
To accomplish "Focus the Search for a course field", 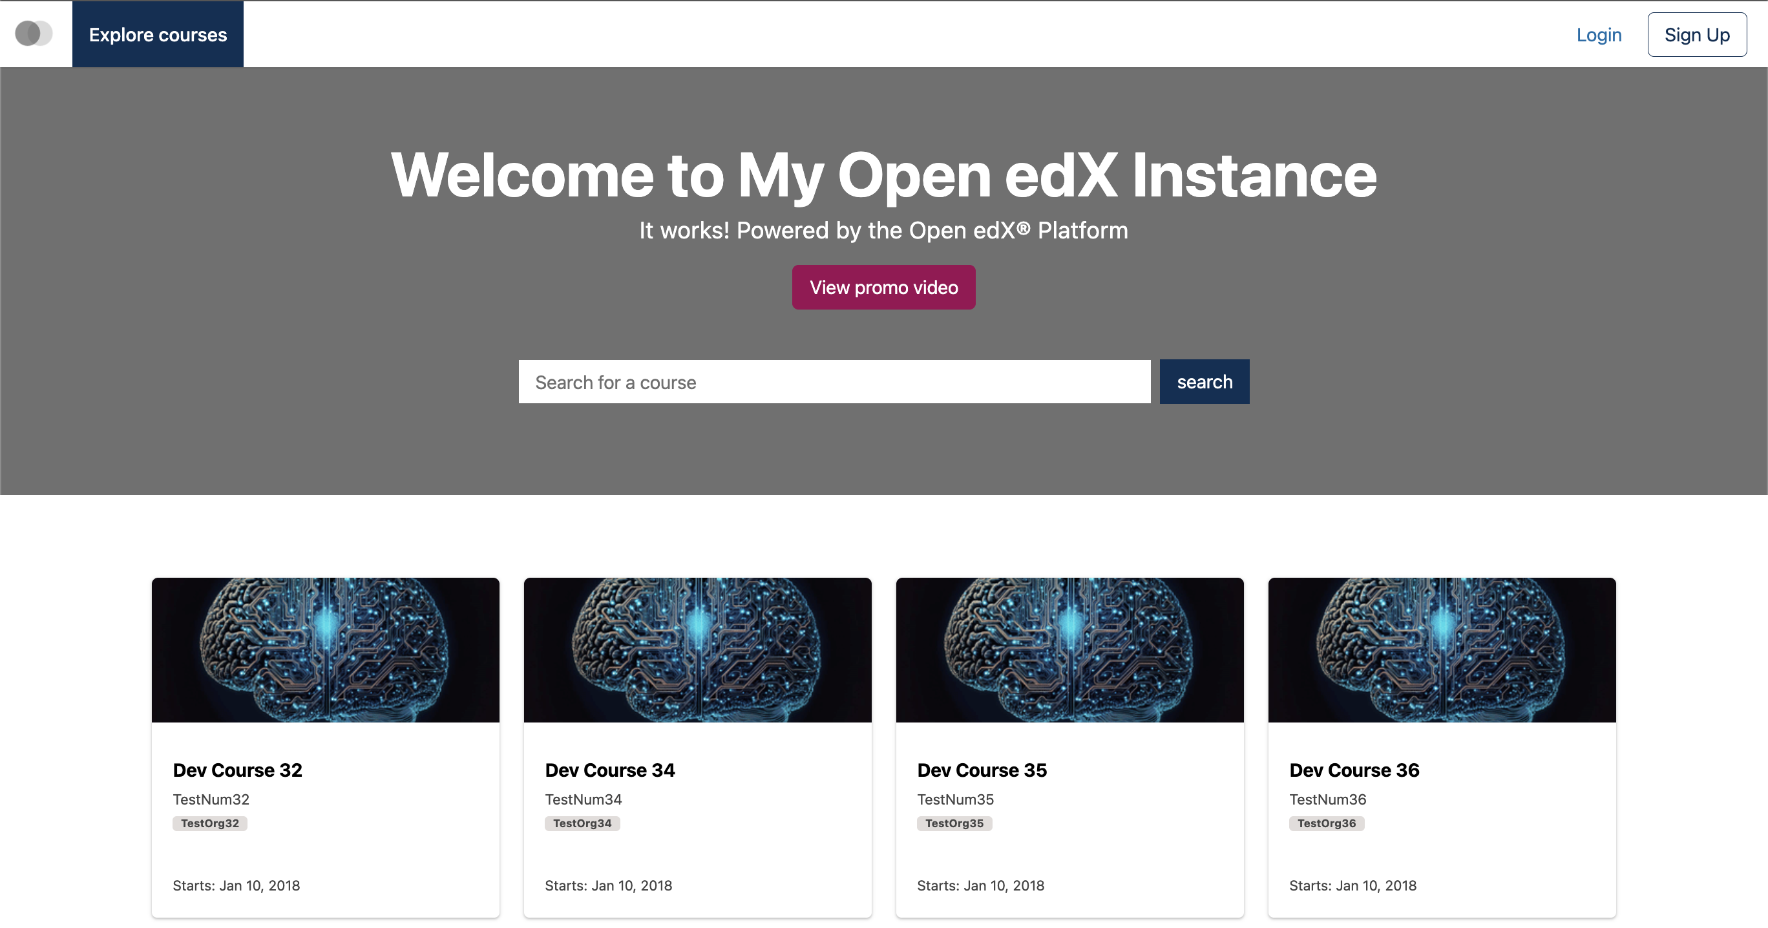I will [x=834, y=383].
